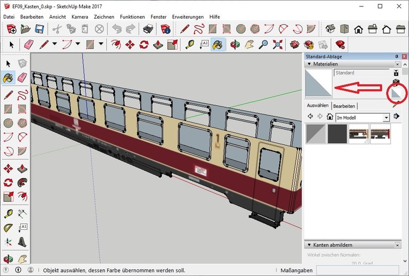The width and height of the screenshot is (409, 276).
Task: Switch to the Bearbeiten tab
Action: pyautogui.click(x=344, y=106)
